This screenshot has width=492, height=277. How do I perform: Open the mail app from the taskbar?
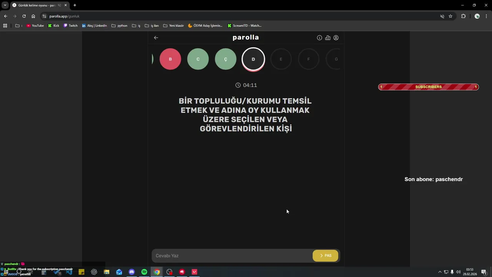tap(119, 272)
